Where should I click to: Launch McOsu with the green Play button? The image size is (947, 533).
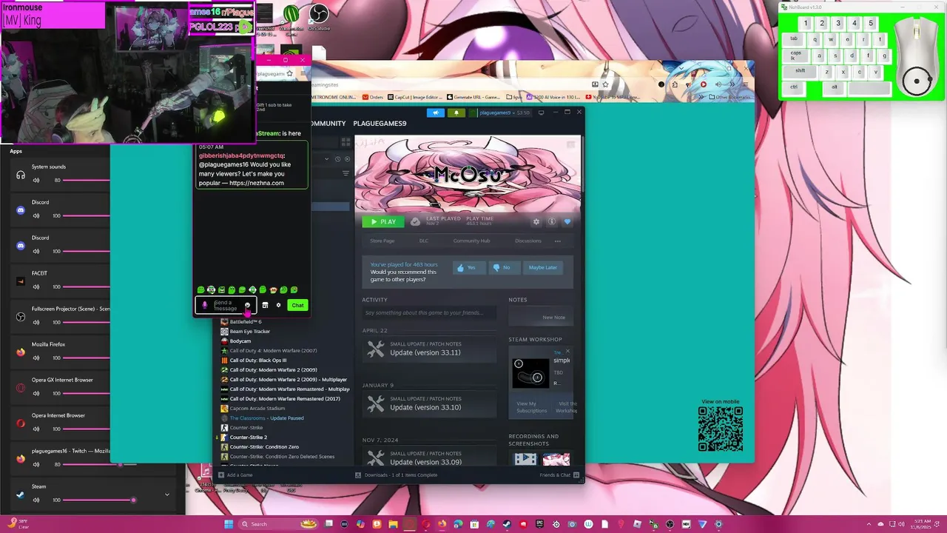(x=382, y=221)
